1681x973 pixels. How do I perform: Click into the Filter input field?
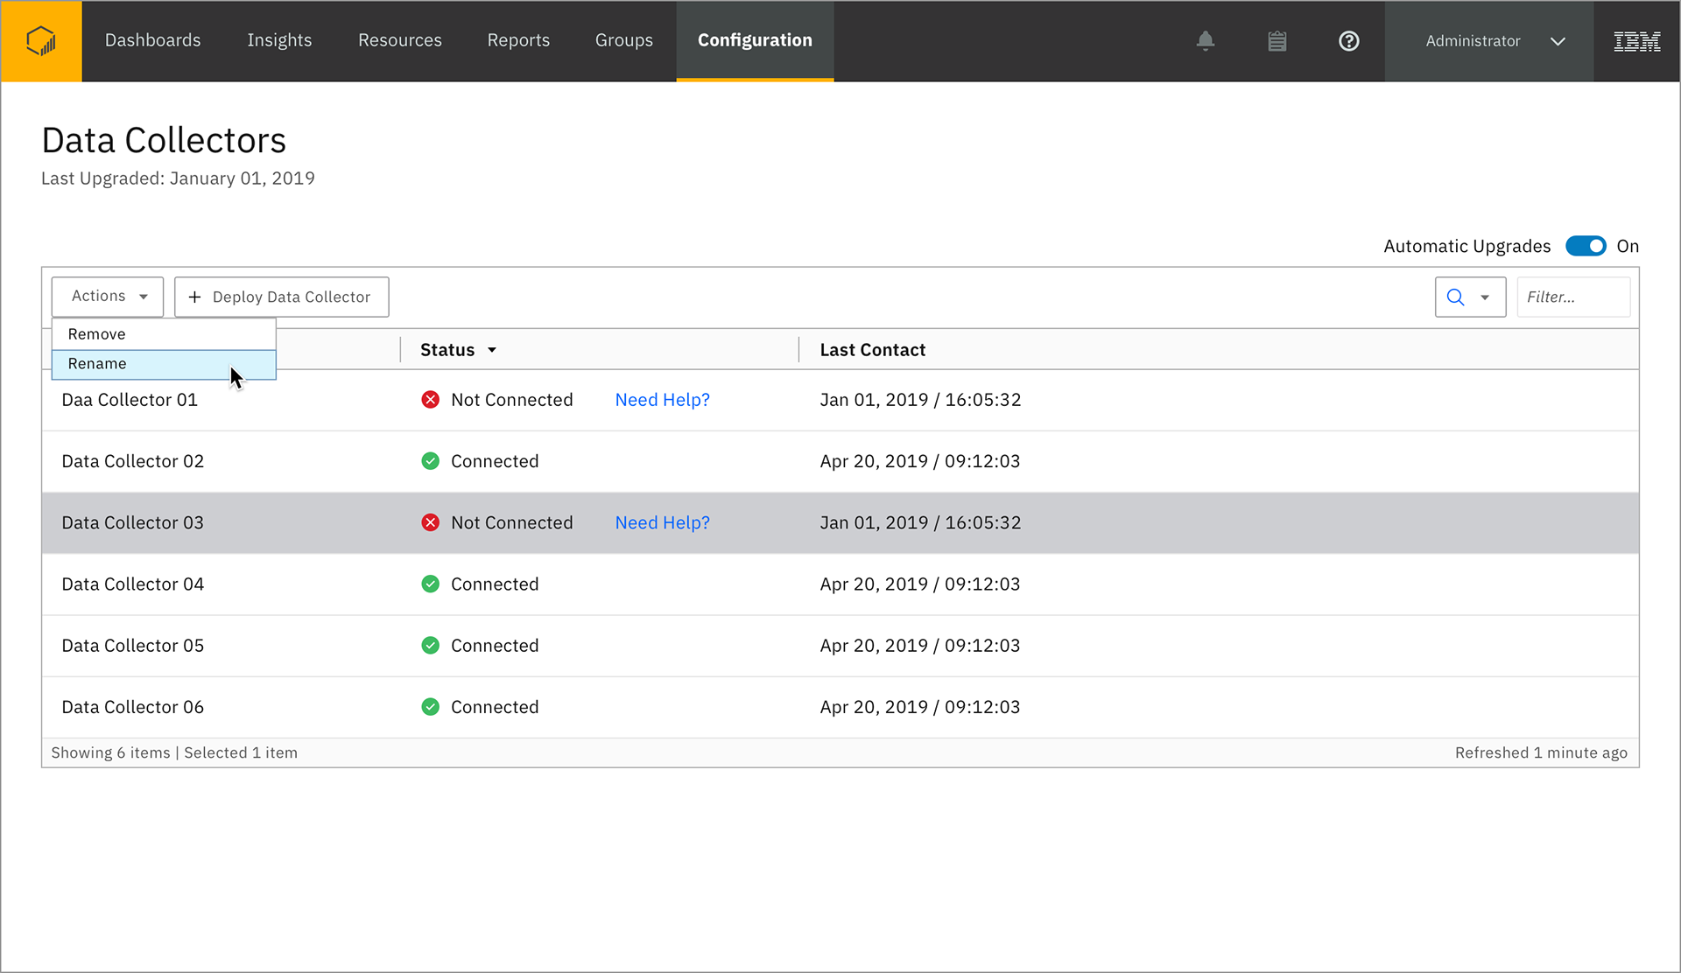tap(1573, 297)
